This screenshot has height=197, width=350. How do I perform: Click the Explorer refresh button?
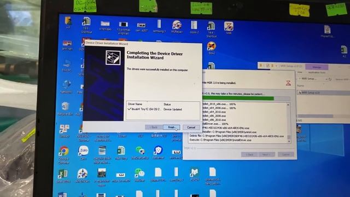point(330,79)
